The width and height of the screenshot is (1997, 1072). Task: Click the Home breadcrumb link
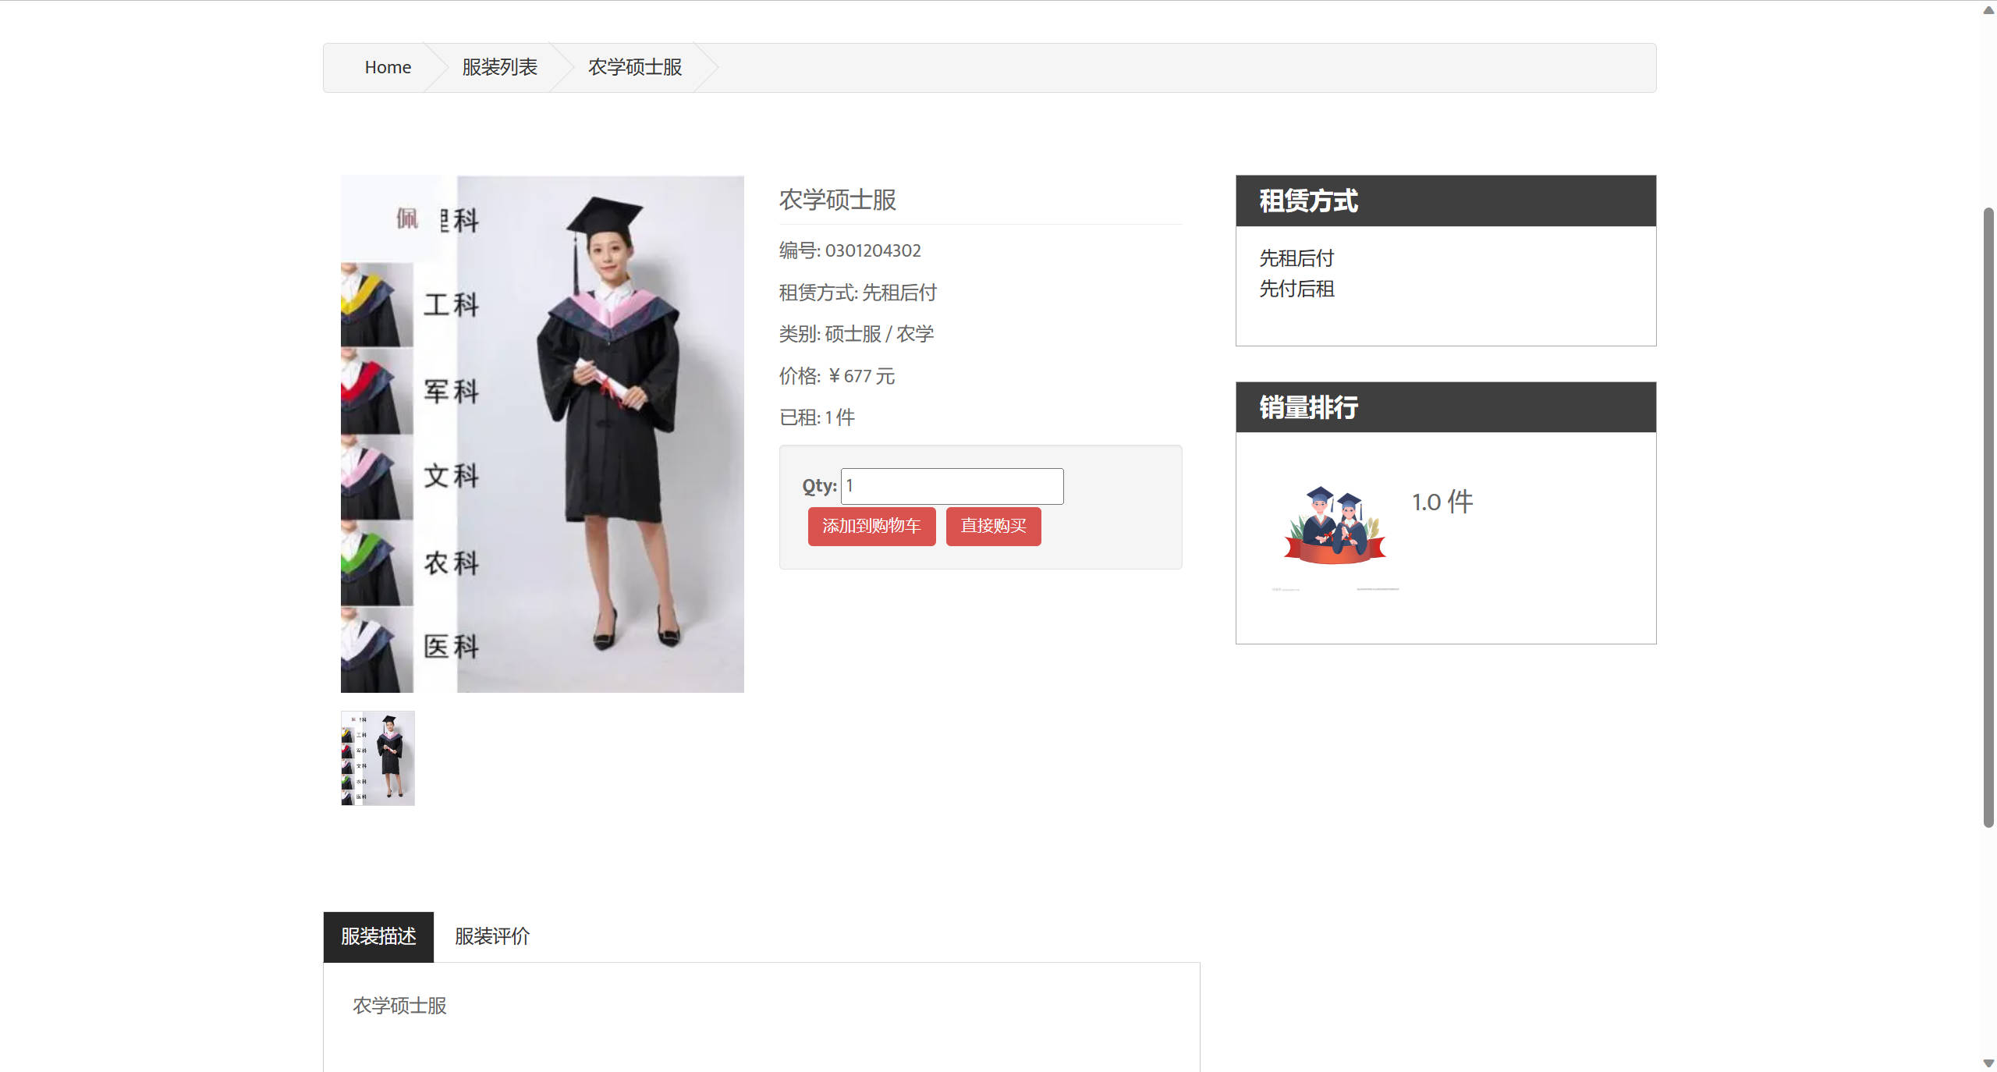click(x=388, y=68)
